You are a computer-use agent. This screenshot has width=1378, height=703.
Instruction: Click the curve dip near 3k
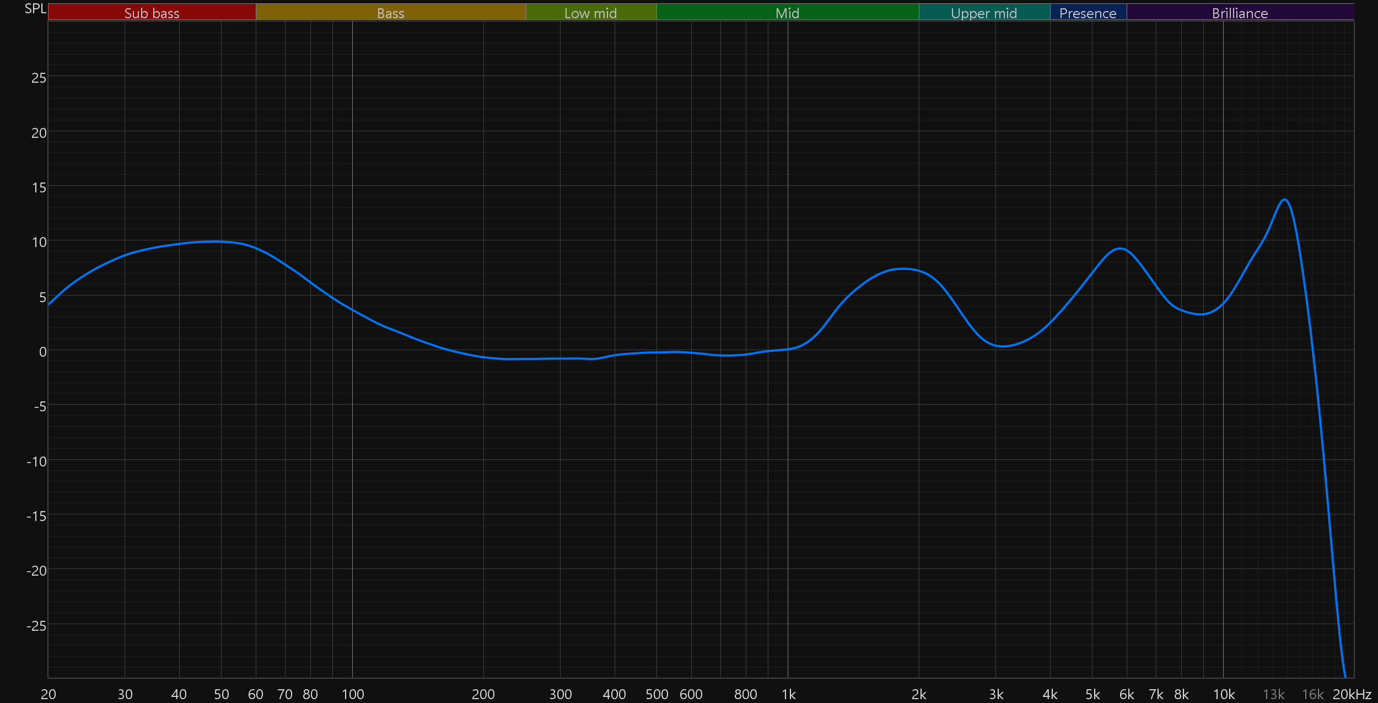point(1003,346)
